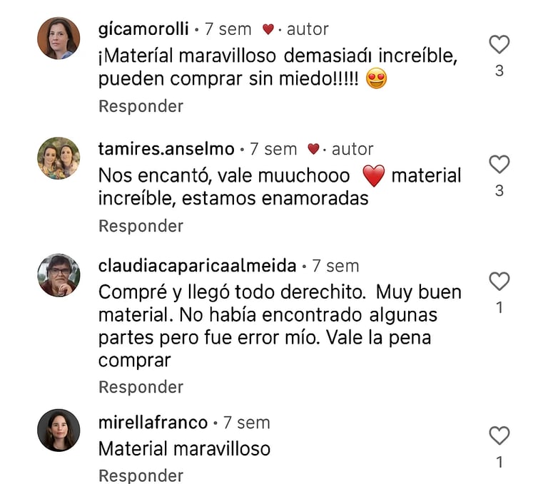Reply to gícamorolli's comment
Screen dimensions: 548x484
(141, 106)
